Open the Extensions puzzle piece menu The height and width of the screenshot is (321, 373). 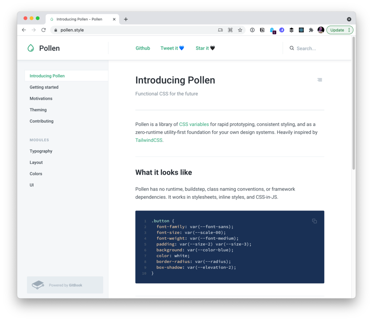pos(311,30)
